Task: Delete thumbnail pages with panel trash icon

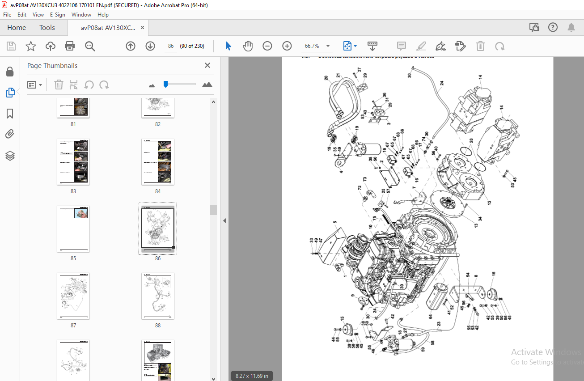Action: [59, 85]
